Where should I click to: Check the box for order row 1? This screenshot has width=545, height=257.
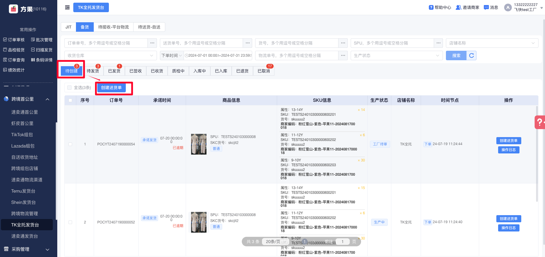coord(70,144)
